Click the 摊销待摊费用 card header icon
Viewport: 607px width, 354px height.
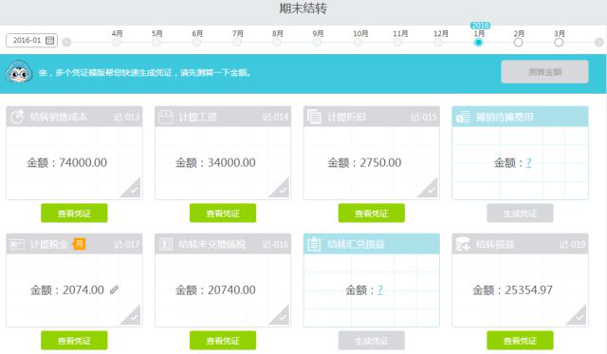pos(463,117)
